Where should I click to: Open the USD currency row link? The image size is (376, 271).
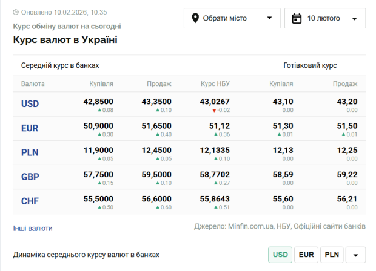[x=30, y=104]
